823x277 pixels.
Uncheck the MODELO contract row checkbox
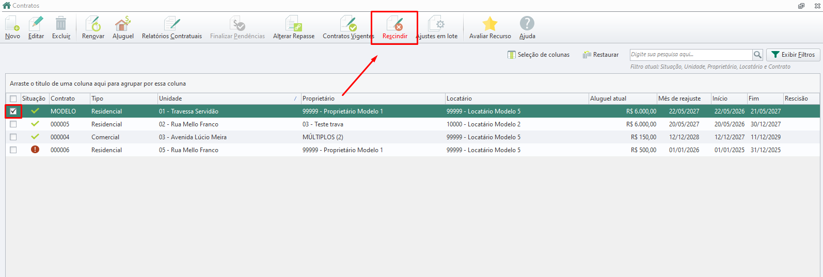click(13, 111)
